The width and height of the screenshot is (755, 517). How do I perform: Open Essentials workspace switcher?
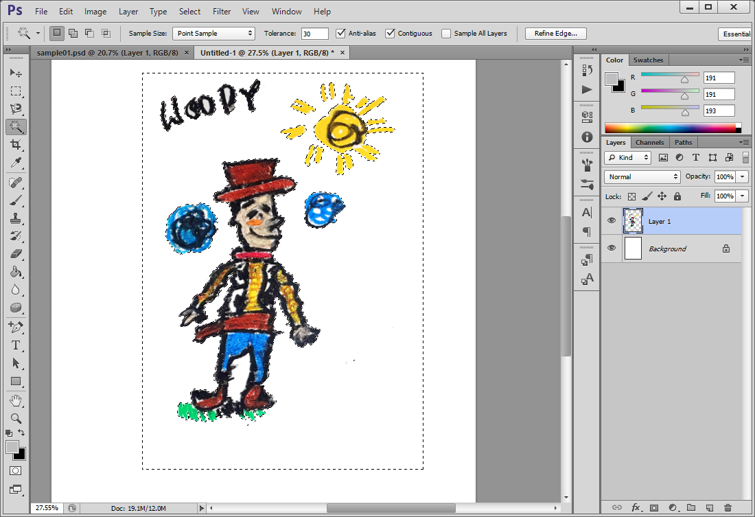[736, 34]
